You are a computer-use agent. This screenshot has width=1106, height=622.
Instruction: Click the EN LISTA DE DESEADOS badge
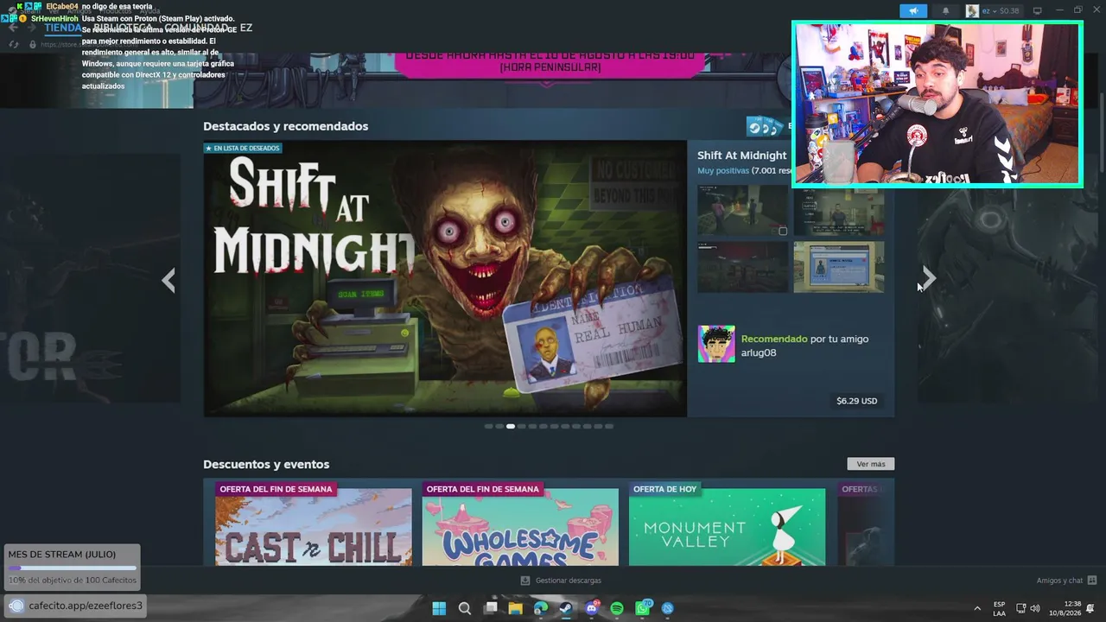243,148
